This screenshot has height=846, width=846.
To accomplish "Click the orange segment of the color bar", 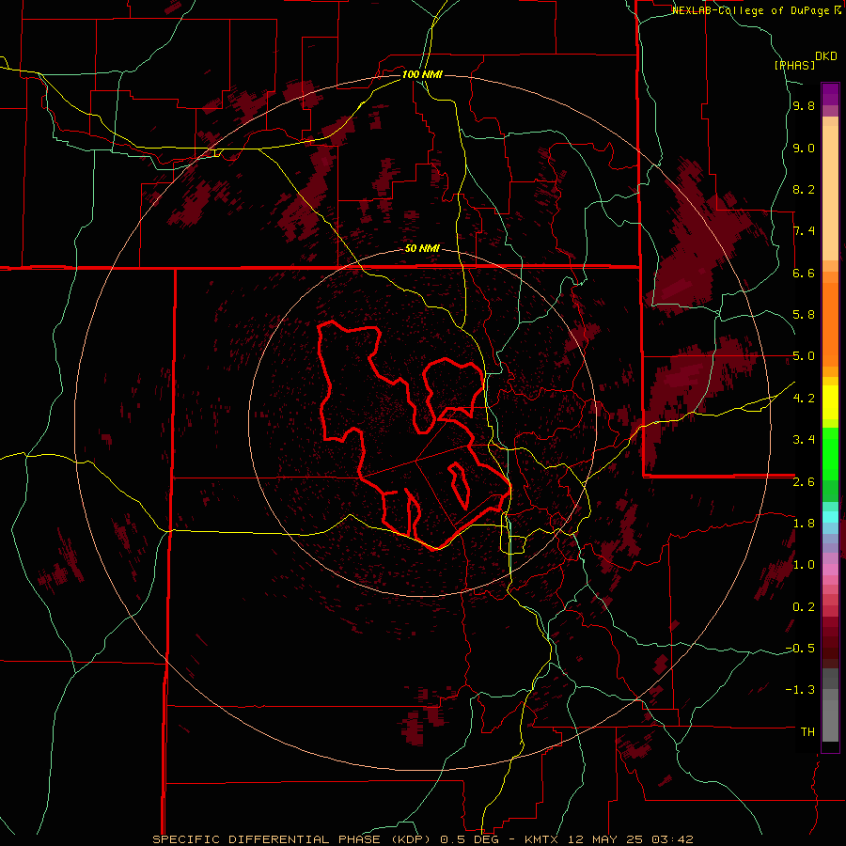I will [x=830, y=323].
